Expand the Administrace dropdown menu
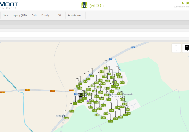The height and width of the screenshot is (132, 189). [x=75, y=15]
